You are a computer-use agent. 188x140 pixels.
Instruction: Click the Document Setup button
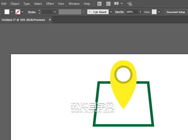(175, 12)
